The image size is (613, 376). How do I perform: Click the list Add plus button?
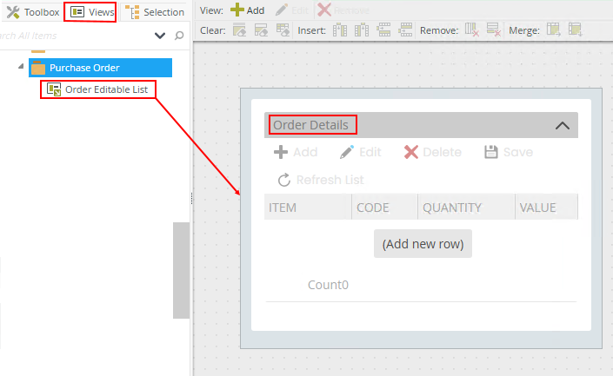(x=296, y=152)
